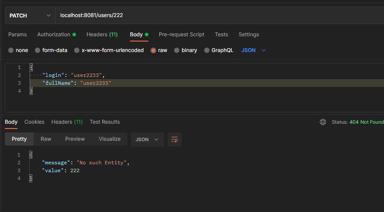The image size is (384, 212).
Task: Open the Visualize response view
Action: [x=110, y=139]
